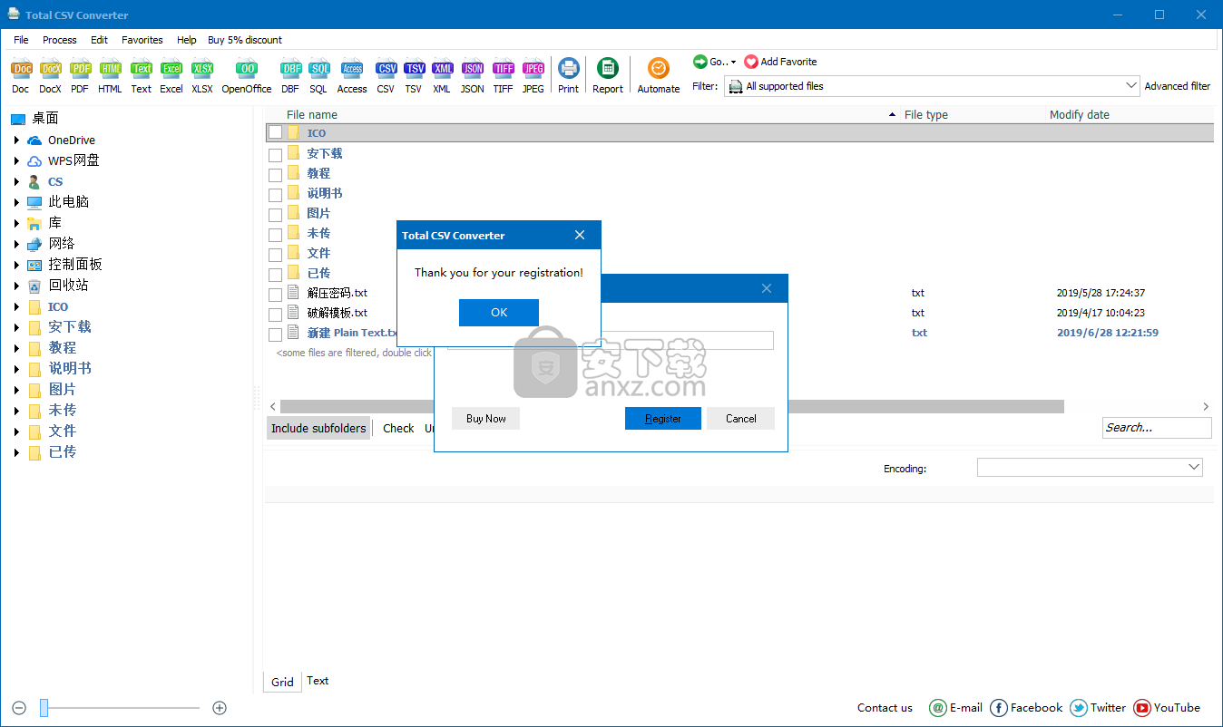Open the Twitter page link
This screenshot has width=1223, height=727.
[1098, 708]
